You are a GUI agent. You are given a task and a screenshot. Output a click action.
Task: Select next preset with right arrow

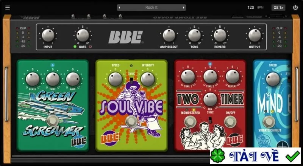(183, 8)
